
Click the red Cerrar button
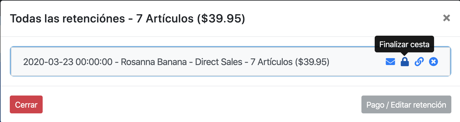[x=26, y=104]
